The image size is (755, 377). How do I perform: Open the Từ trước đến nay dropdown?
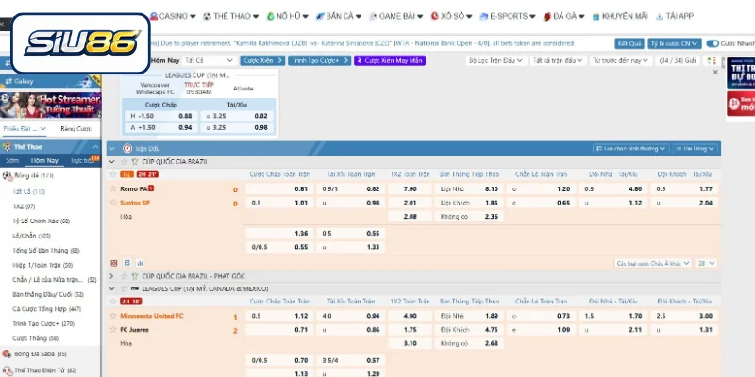tap(620, 60)
